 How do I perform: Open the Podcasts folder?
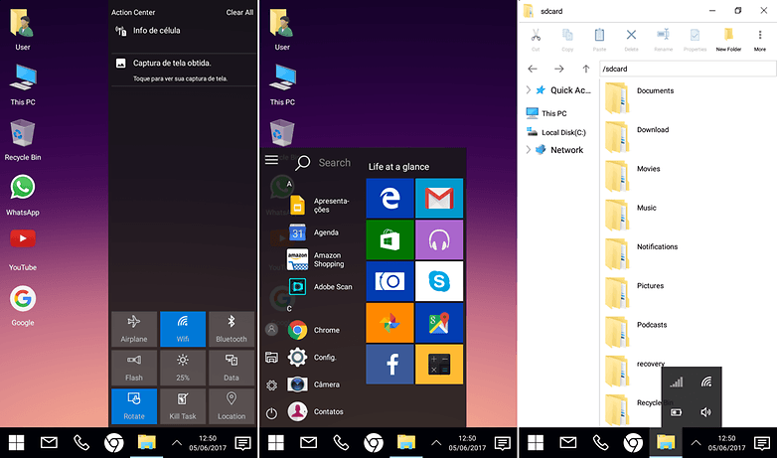pos(636,332)
